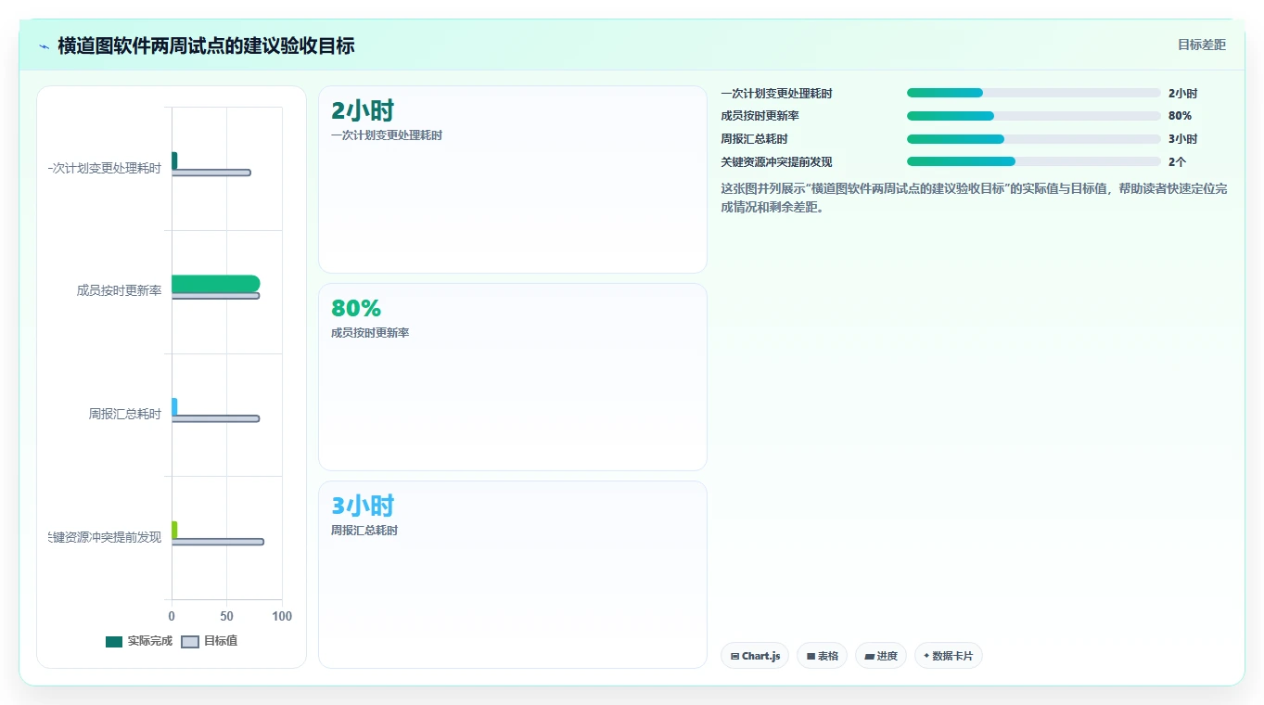1264x705 pixels.
Task: Click the 2个 value in progress list
Action: tap(1177, 161)
